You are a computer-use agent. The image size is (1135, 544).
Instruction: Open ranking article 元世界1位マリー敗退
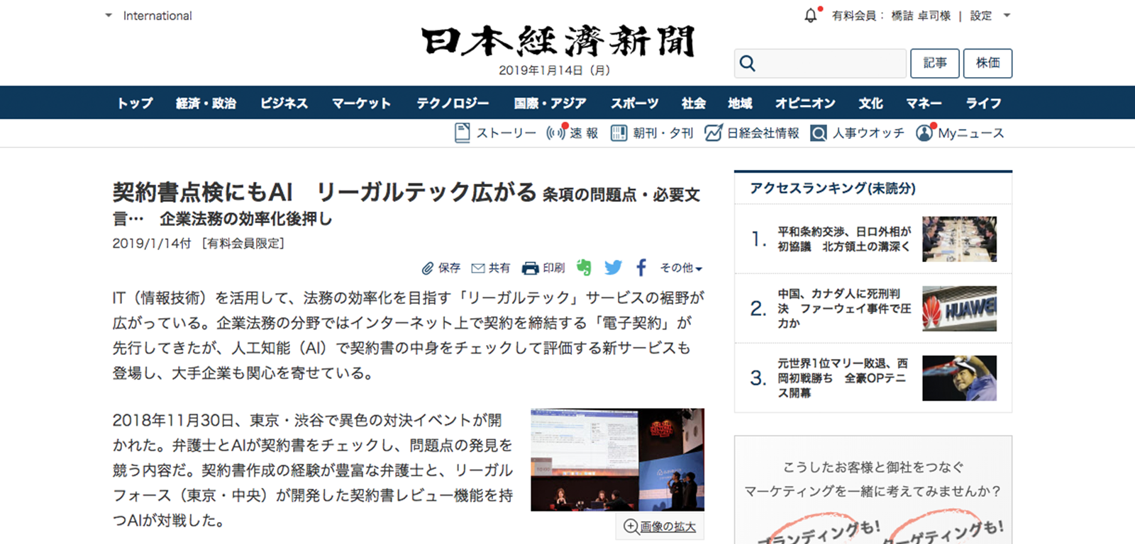pyautogui.click(x=843, y=378)
